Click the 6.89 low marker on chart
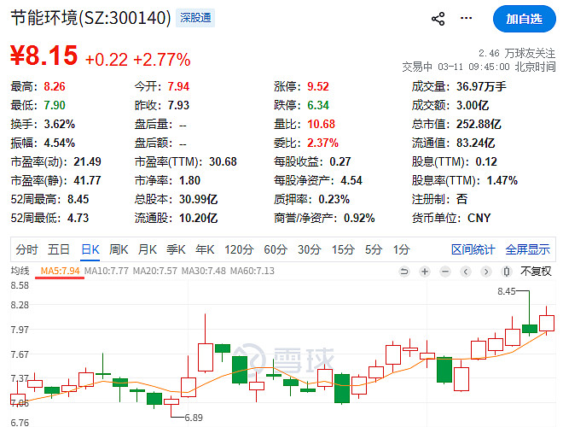 click(194, 418)
